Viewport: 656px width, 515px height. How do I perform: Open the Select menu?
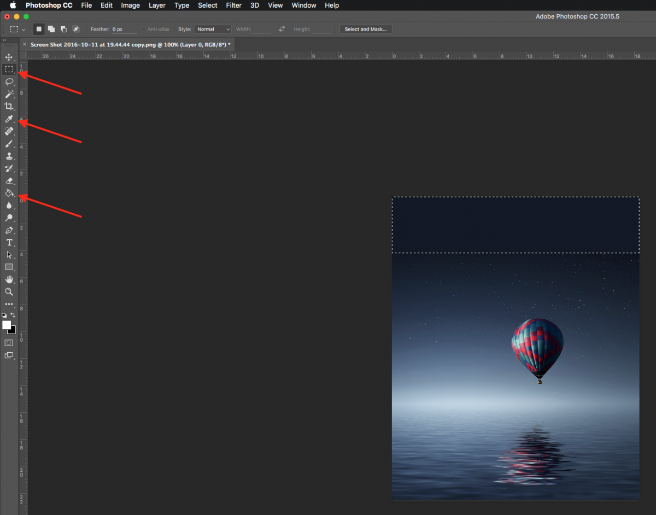click(208, 5)
